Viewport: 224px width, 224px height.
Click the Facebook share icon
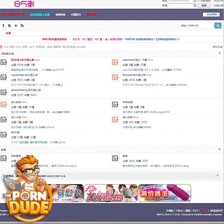pyautogui.click(x=3, y=26)
